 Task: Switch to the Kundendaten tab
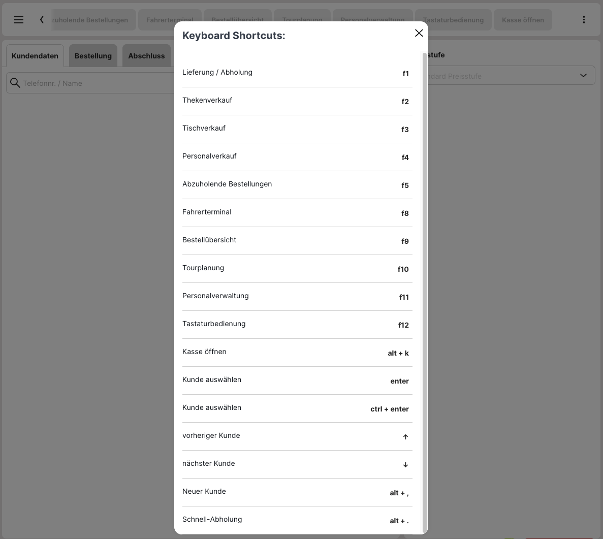pos(35,56)
